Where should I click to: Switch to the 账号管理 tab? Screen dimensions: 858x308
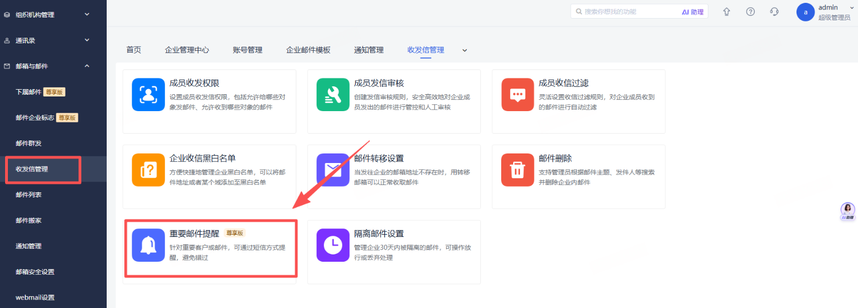click(247, 50)
